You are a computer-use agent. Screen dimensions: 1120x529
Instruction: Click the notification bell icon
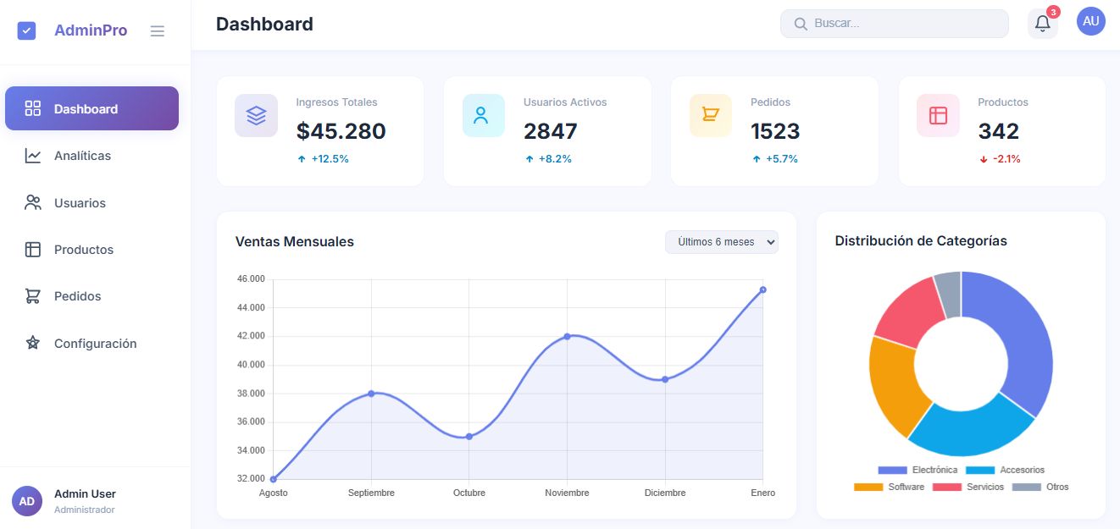point(1041,23)
